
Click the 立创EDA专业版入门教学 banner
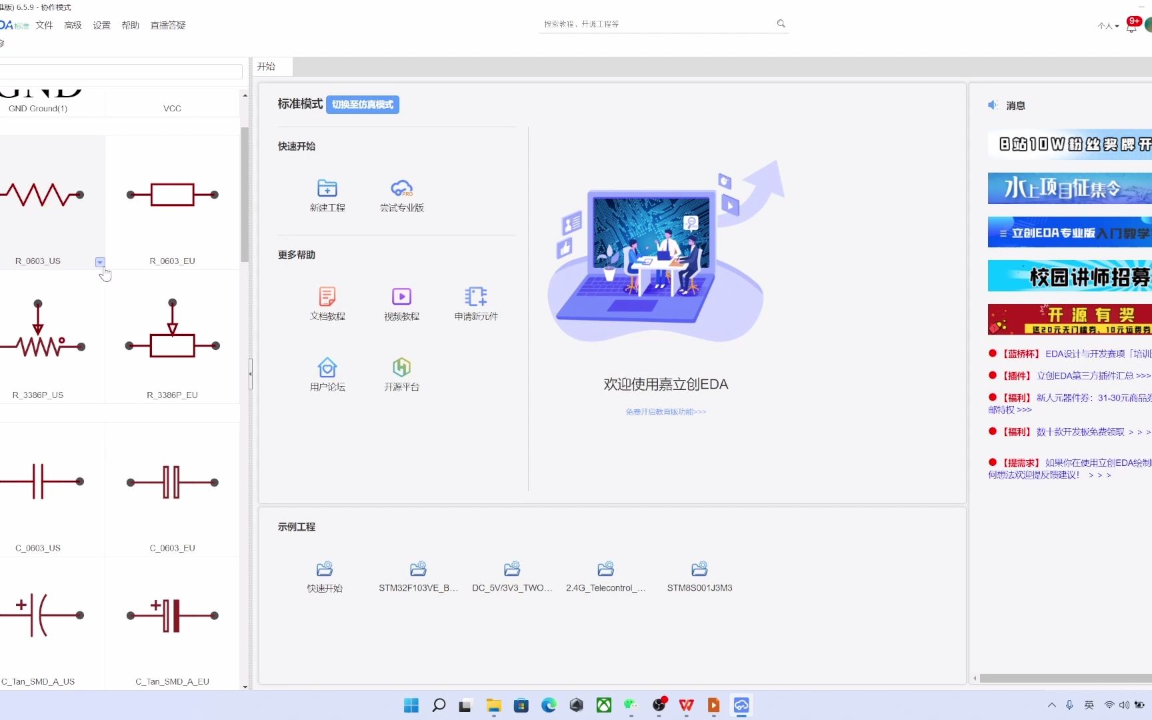pos(1070,232)
